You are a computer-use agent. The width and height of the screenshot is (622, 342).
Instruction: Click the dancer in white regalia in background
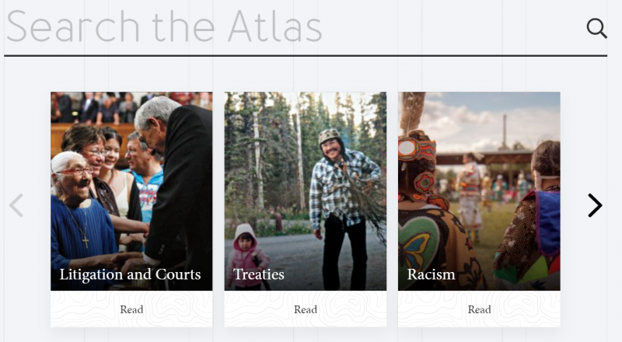[469, 190]
